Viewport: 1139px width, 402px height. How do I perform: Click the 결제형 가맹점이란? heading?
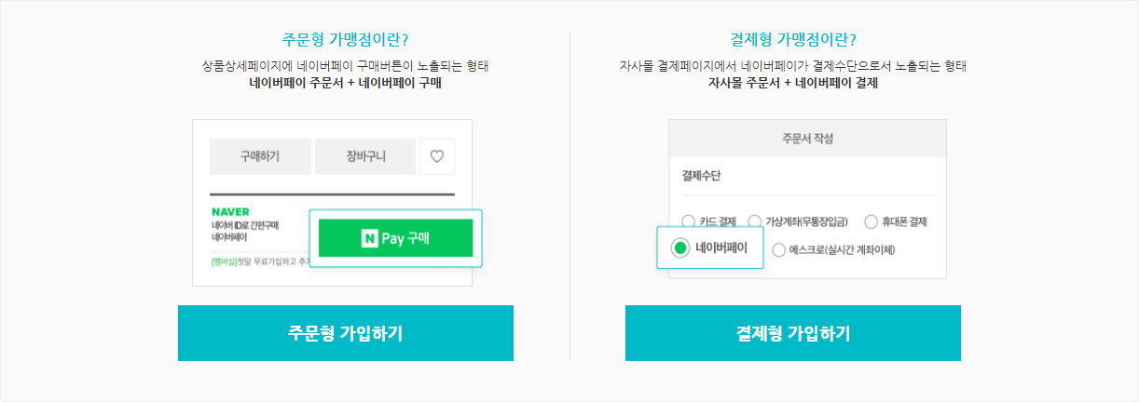coord(793,40)
